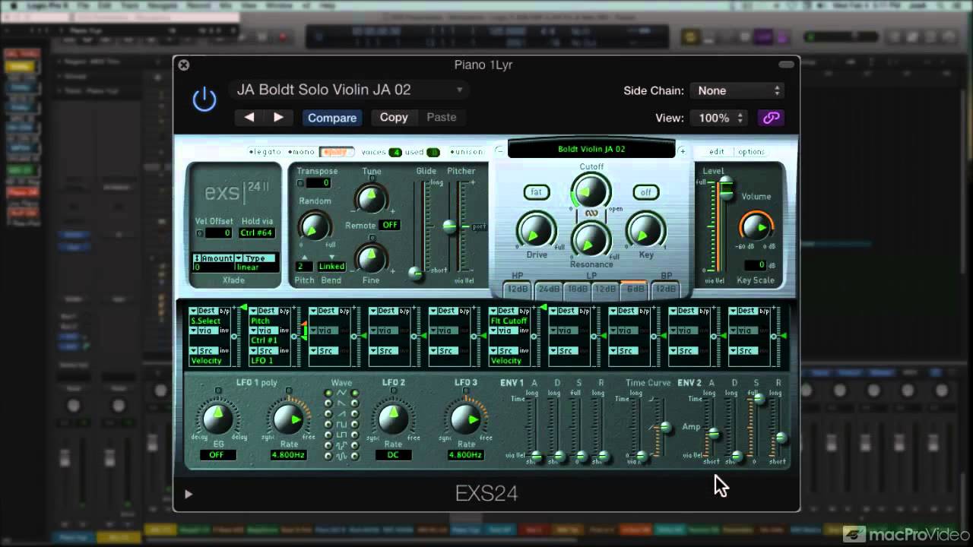
Task: Toggle the EXS24 plugin power button
Action: (204, 100)
